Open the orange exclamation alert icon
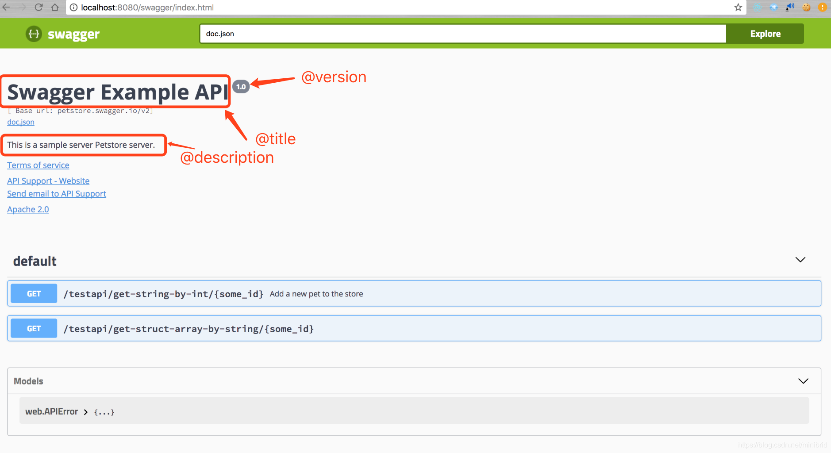The width and height of the screenshot is (831, 453). [x=823, y=7]
